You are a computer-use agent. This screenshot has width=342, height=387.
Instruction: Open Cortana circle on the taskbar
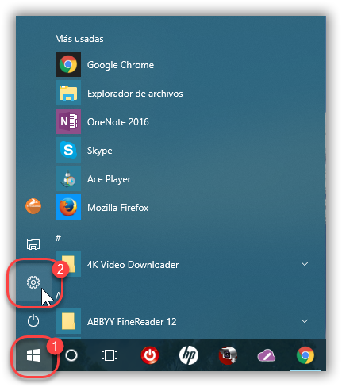coord(71,355)
